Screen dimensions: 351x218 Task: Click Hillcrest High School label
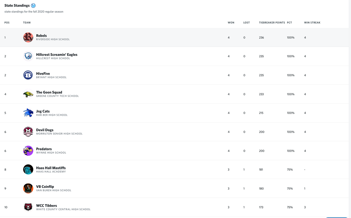[53, 59]
